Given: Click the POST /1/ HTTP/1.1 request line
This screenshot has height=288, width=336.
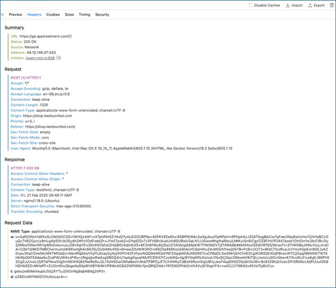Looking at the screenshot, I should (x=26, y=78).
